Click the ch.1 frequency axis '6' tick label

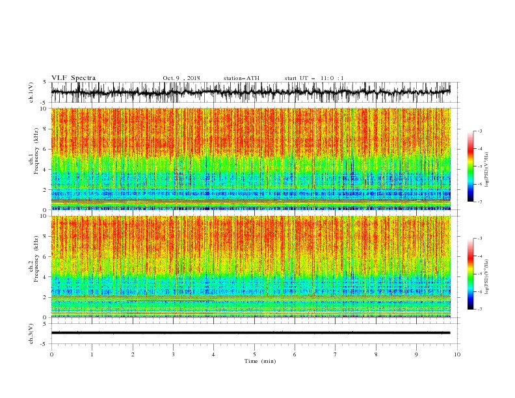[45, 149]
